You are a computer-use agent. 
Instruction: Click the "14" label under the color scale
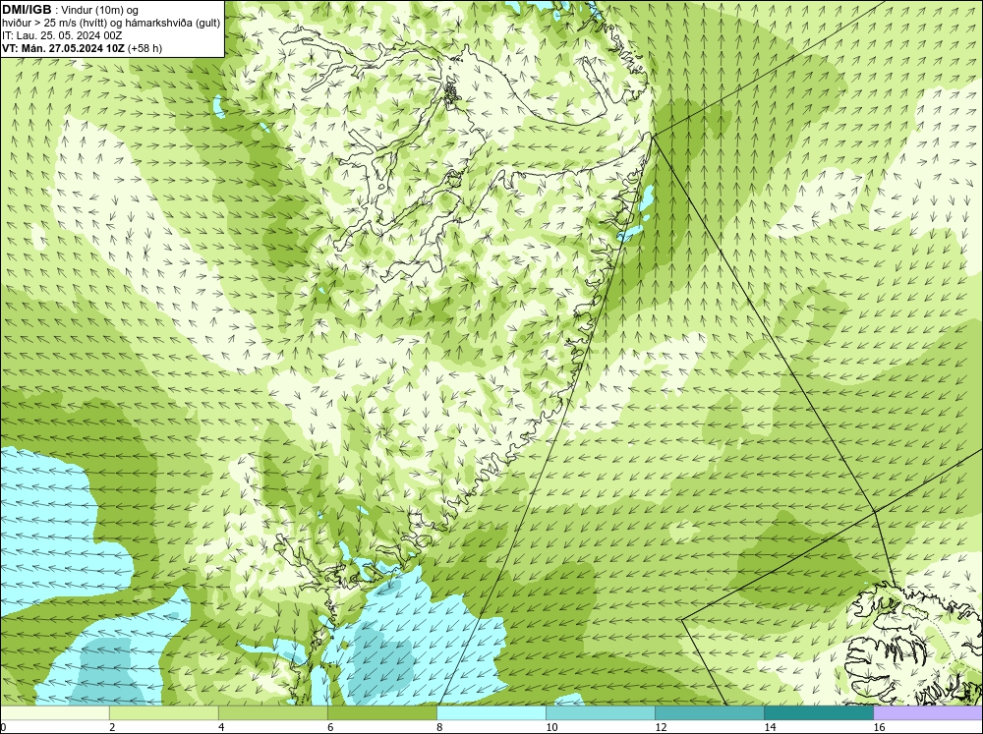(x=770, y=727)
